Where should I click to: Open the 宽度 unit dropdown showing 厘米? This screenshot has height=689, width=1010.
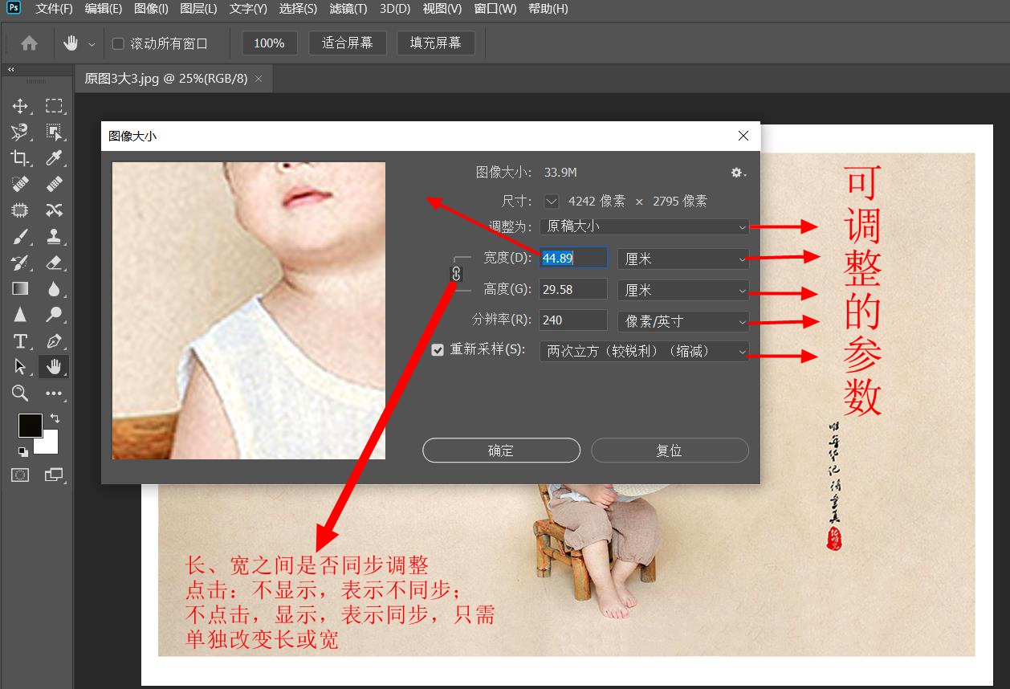(682, 258)
